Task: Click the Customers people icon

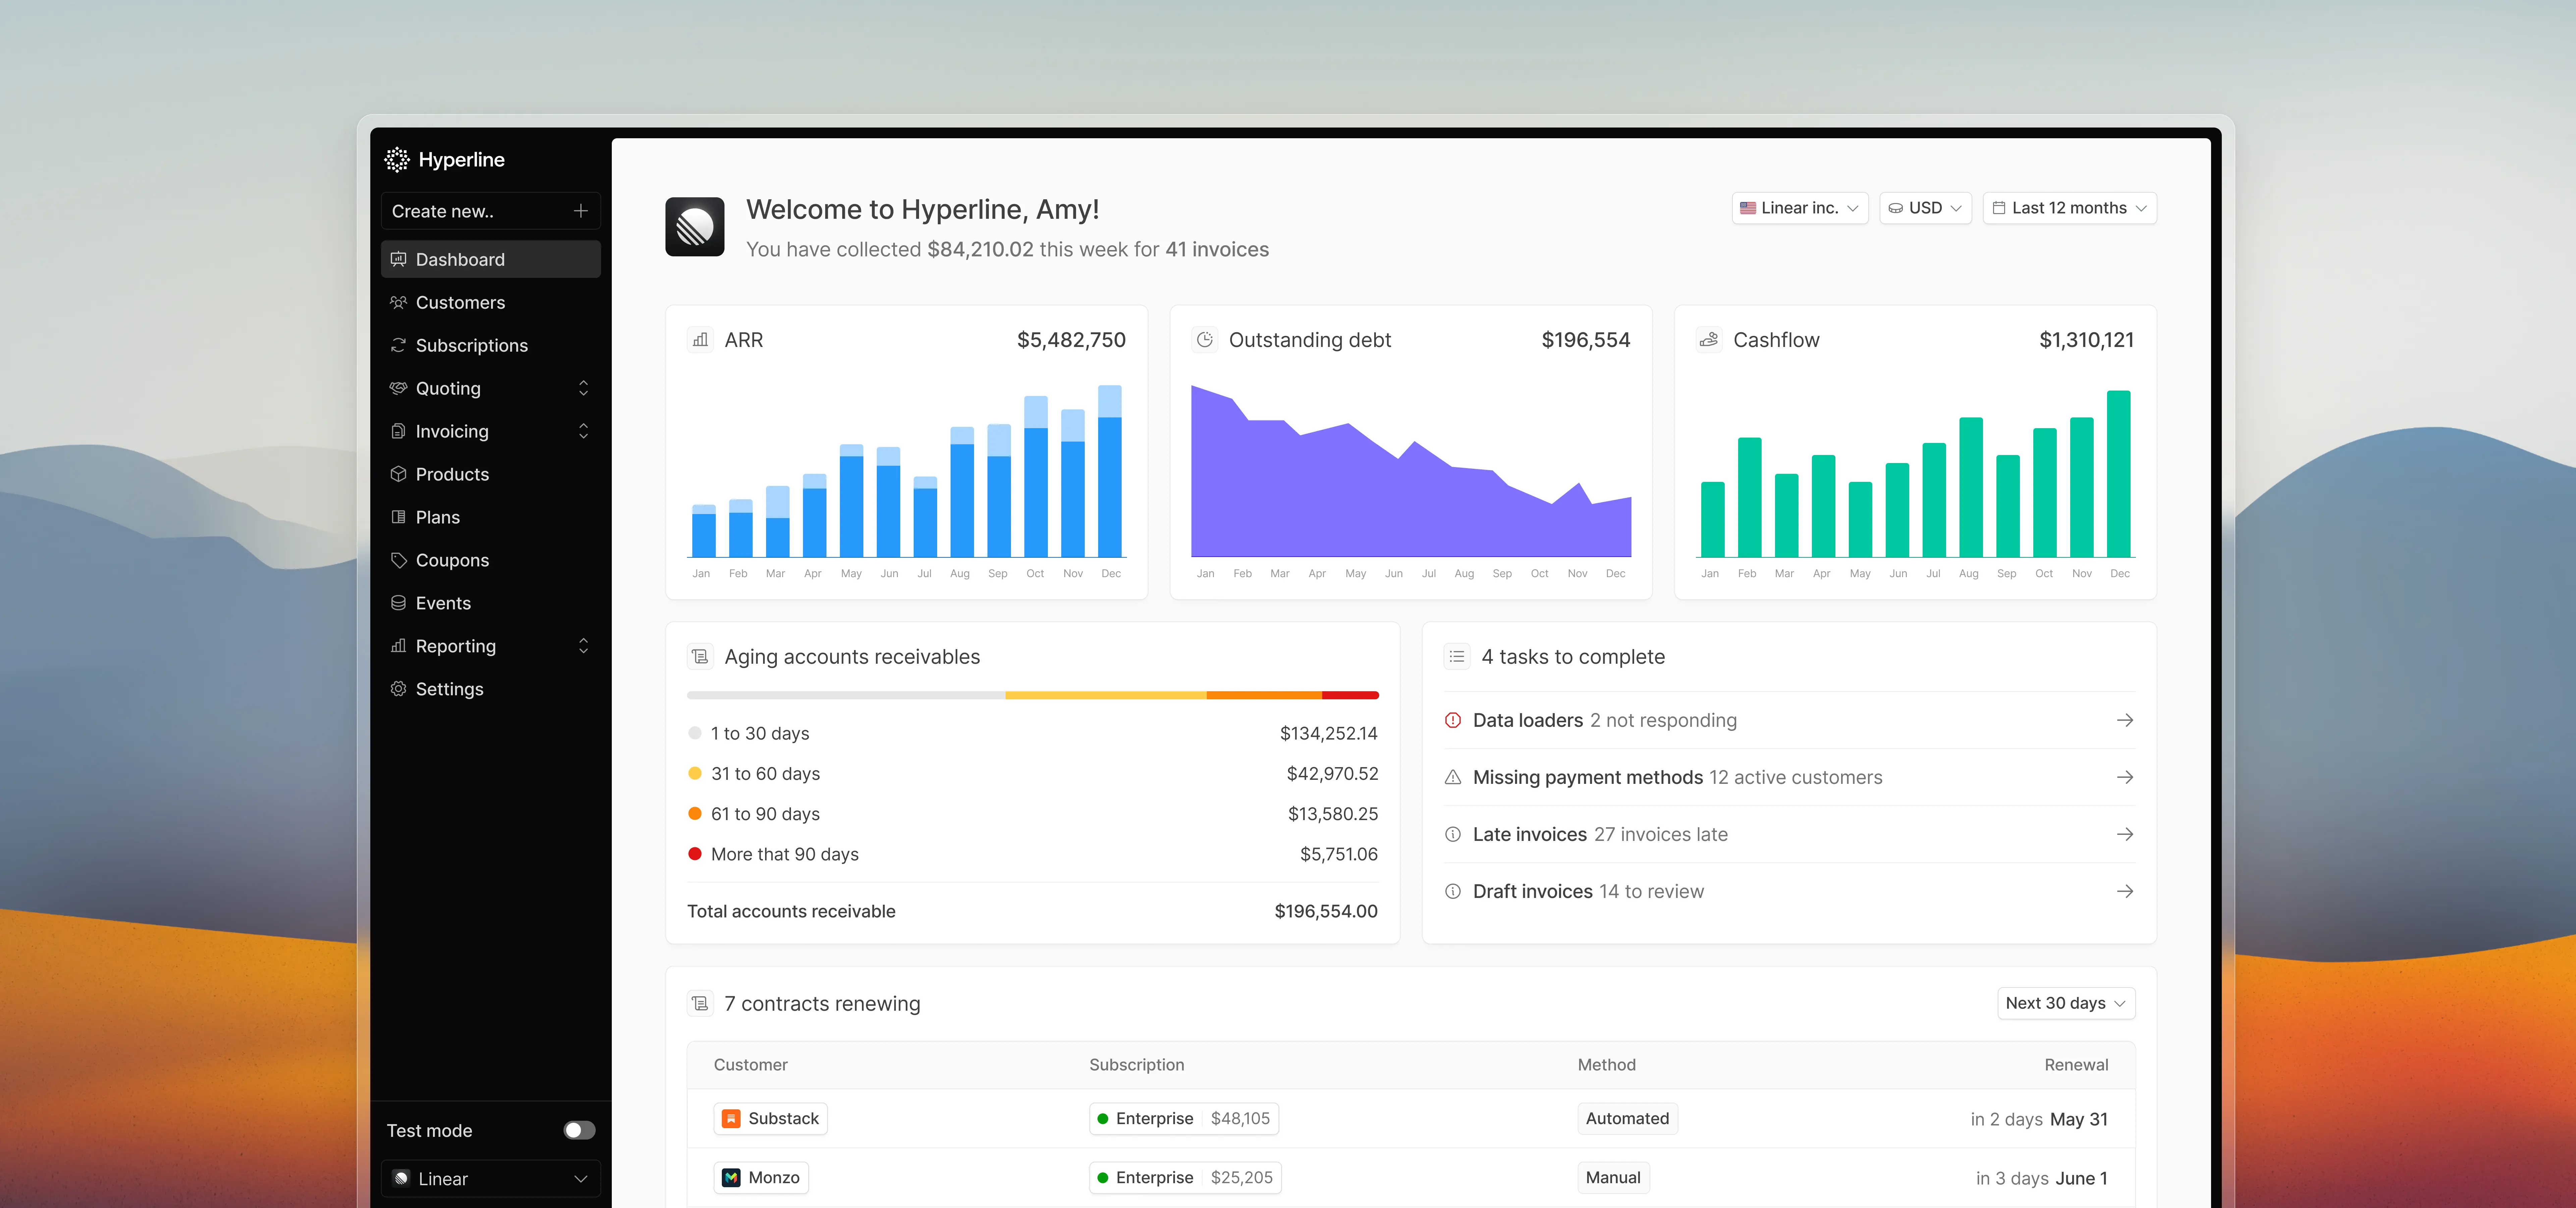Action: [x=398, y=302]
